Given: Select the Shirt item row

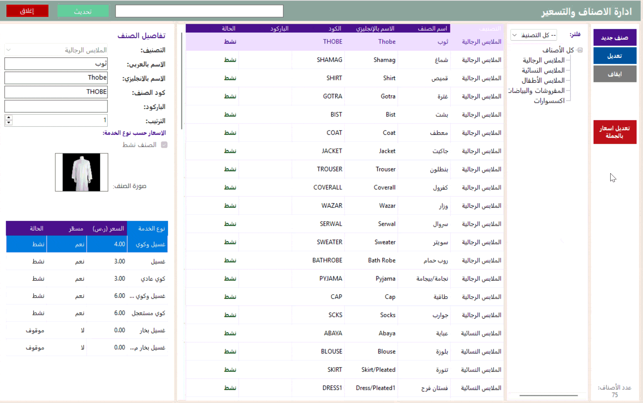Looking at the screenshot, I should coord(344,78).
